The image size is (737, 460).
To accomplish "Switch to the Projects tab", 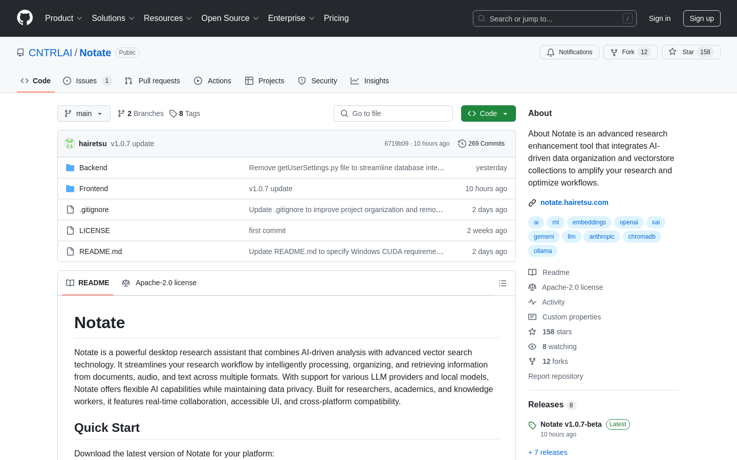I will coord(265,81).
